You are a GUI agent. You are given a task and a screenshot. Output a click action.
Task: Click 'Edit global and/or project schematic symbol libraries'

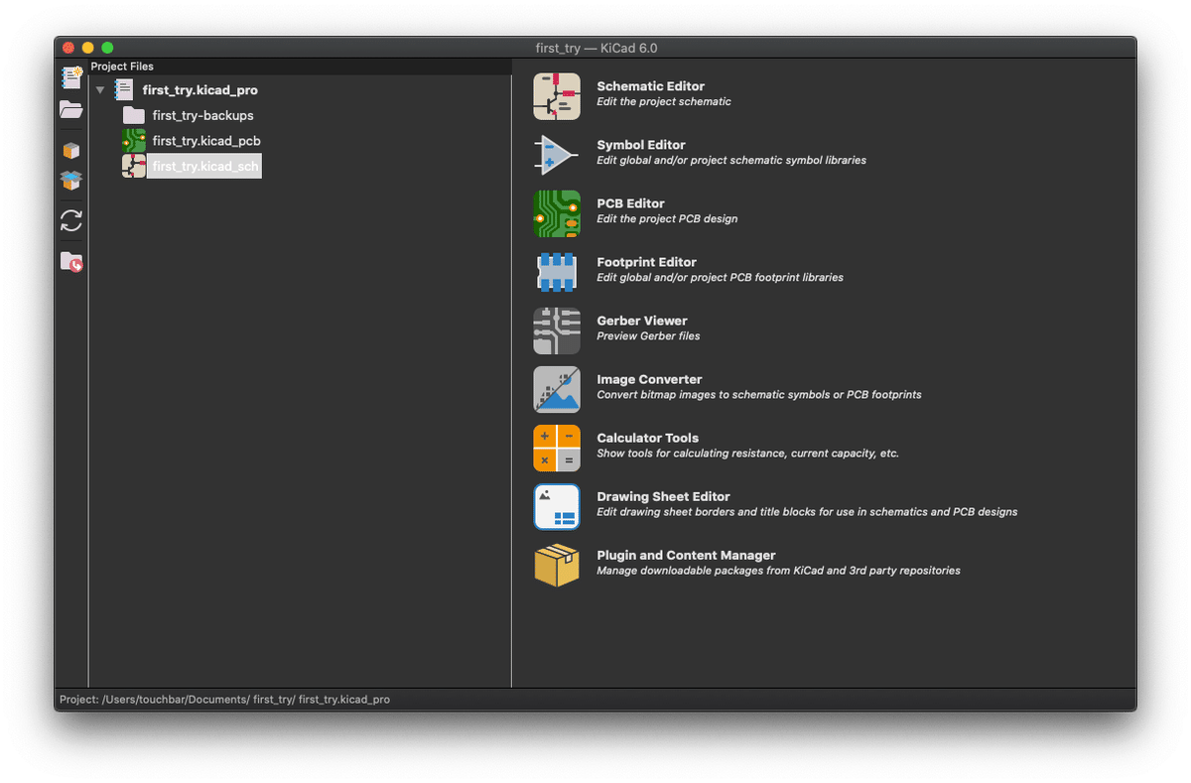click(731, 160)
